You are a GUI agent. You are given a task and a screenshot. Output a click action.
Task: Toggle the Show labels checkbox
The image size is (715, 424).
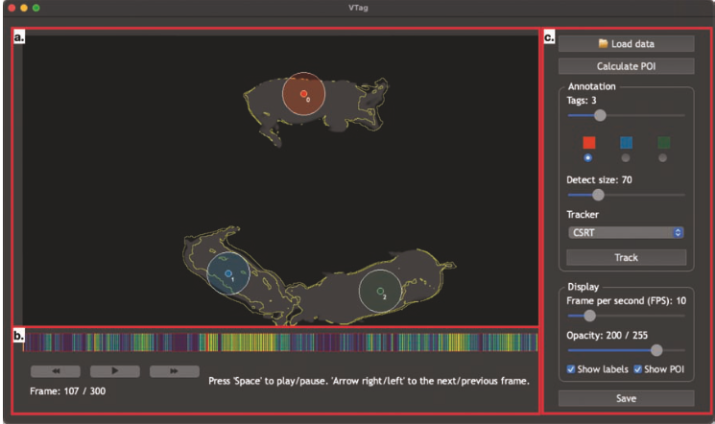pos(573,369)
